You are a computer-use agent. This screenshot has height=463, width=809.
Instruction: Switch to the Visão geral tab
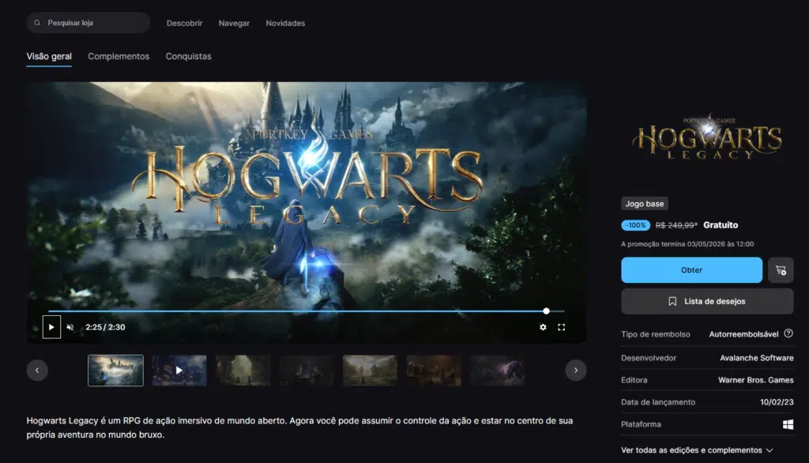point(49,56)
